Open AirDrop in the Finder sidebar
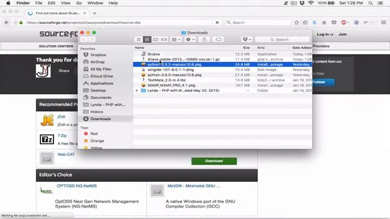The height and width of the screenshot is (219, 390). pyautogui.click(x=97, y=62)
